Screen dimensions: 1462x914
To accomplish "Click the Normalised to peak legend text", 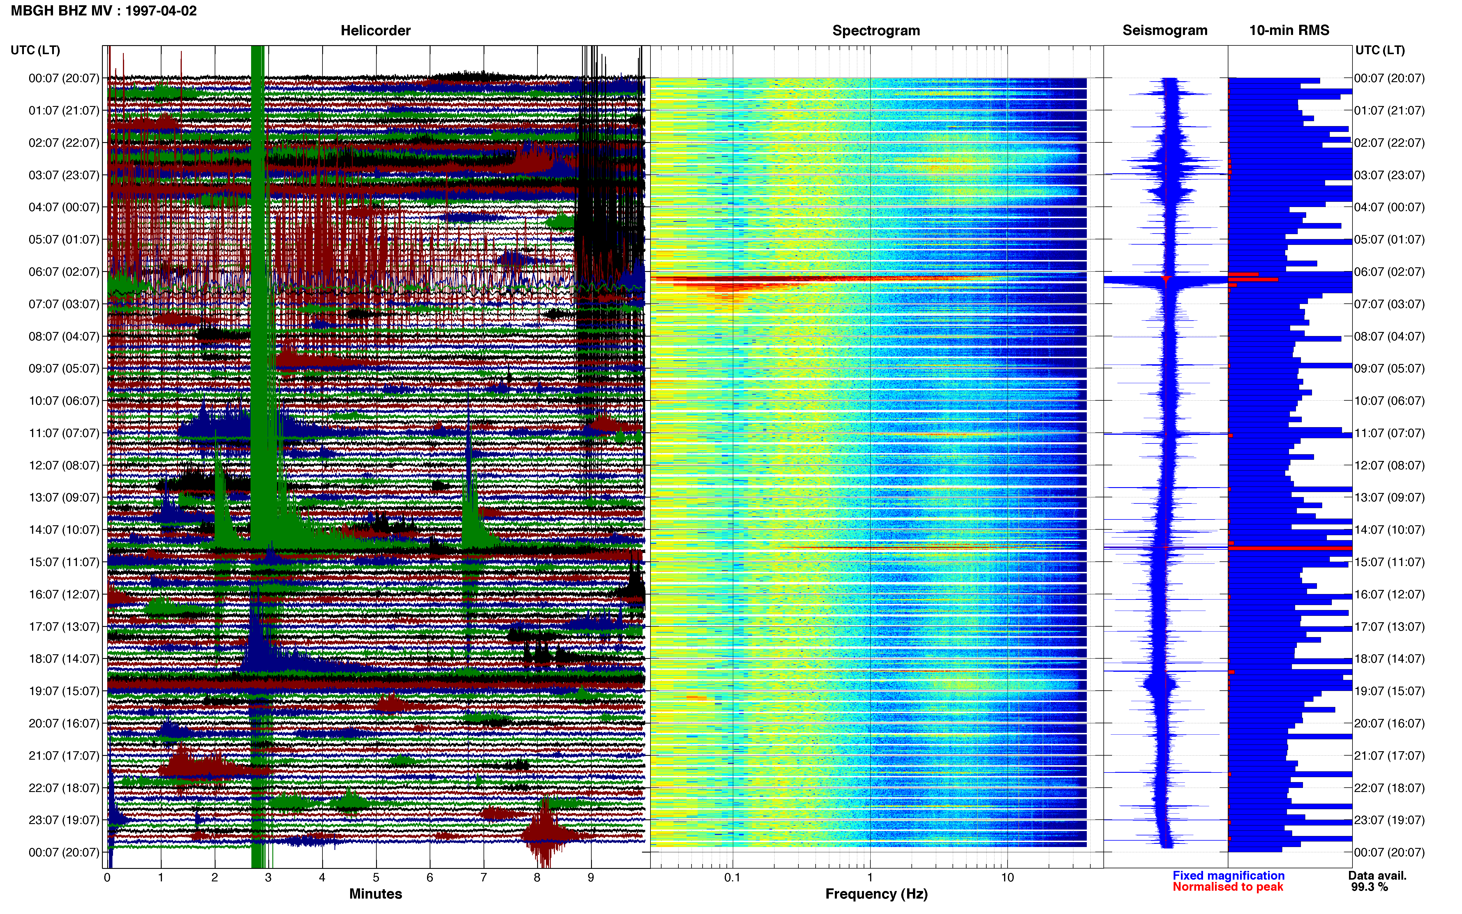I will 1228,887.
